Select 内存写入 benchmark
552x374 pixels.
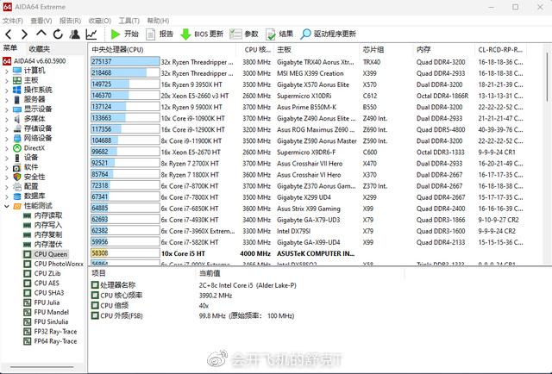pos(48,225)
